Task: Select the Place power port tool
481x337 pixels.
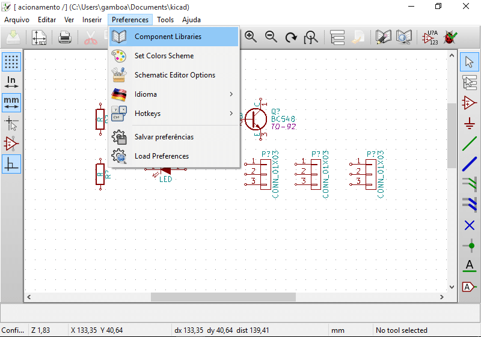Action: [x=470, y=124]
